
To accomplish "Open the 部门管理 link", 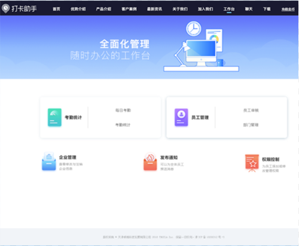I will (251, 125).
